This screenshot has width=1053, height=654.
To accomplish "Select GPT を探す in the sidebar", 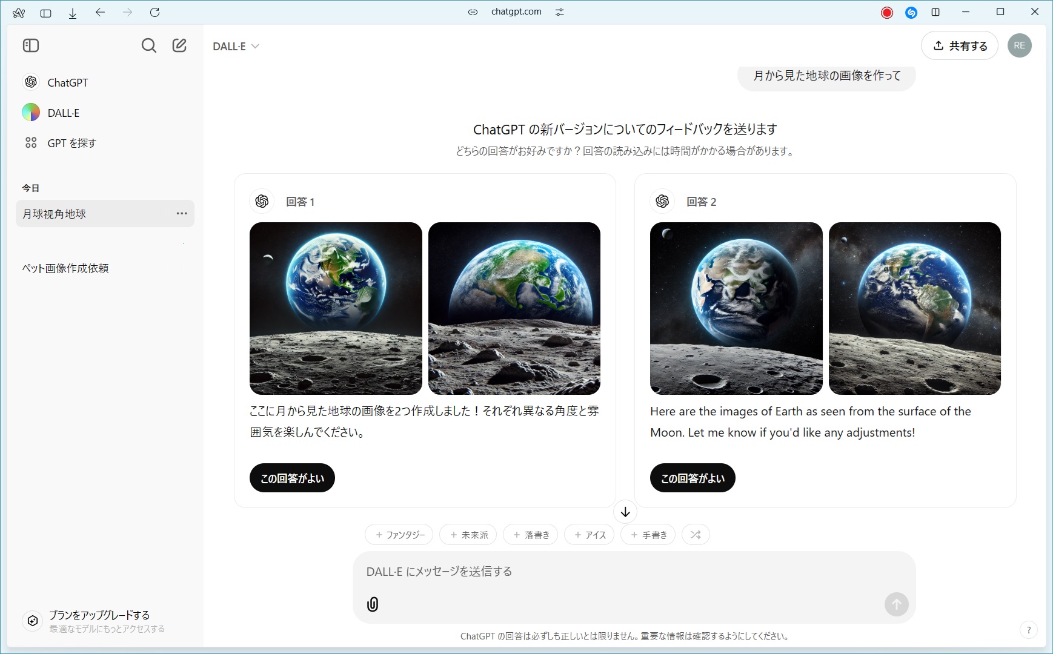I will [71, 143].
